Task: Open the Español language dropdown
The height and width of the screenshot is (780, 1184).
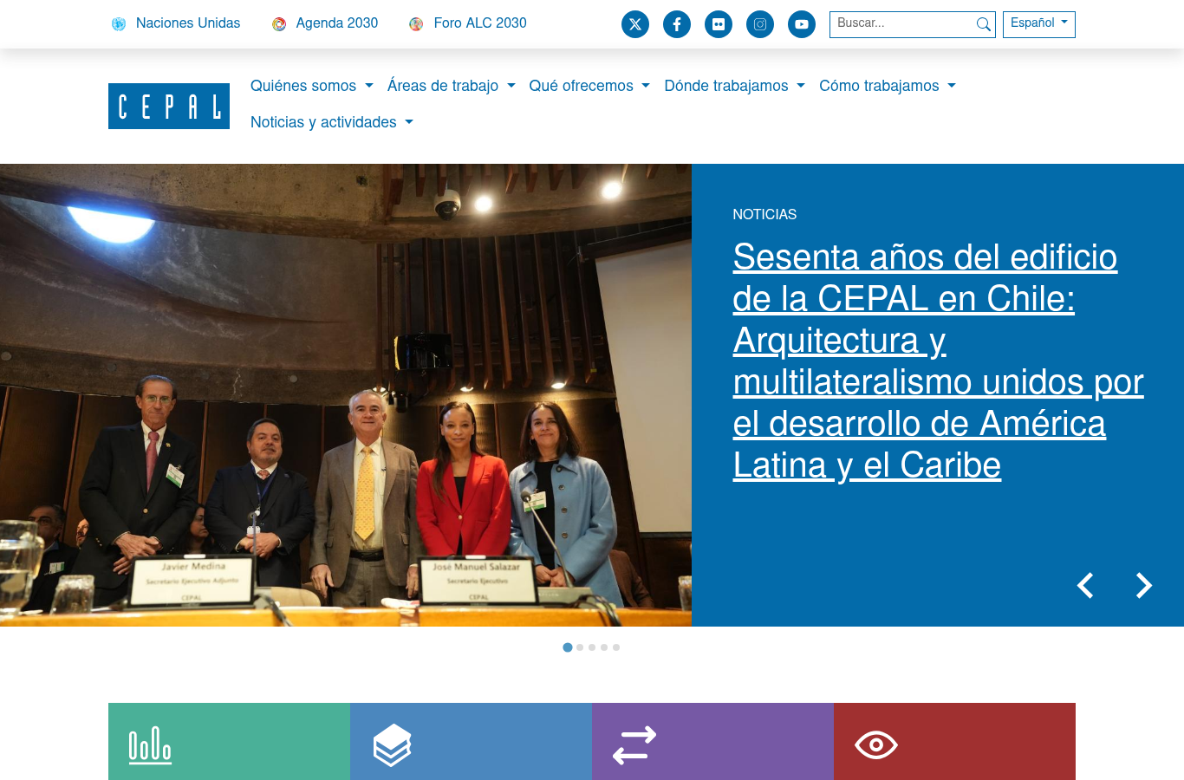Action: 1039,24
